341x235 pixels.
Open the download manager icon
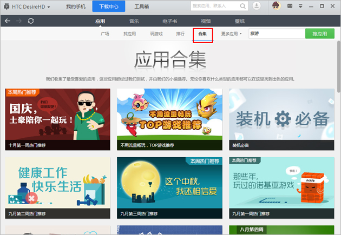[x=257, y=6]
